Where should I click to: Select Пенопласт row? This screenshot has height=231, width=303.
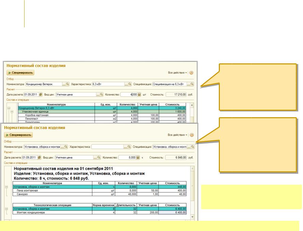pyautogui.click(x=102, y=119)
